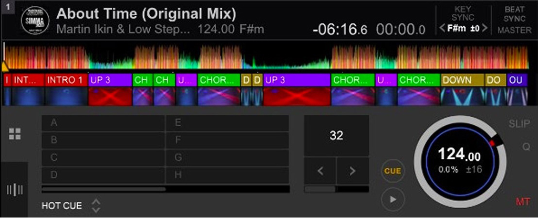This screenshot has height=218, width=538.
Task: Move beat jump forward with the right arrow
Action: coord(353,171)
